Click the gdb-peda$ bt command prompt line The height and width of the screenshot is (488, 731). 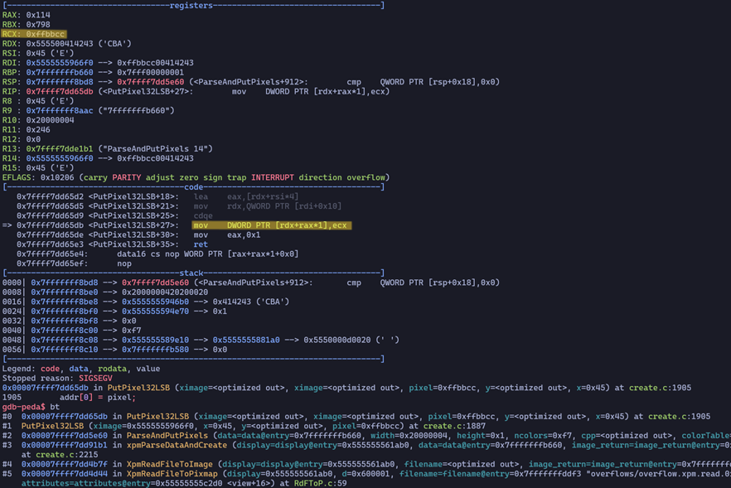point(33,406)
